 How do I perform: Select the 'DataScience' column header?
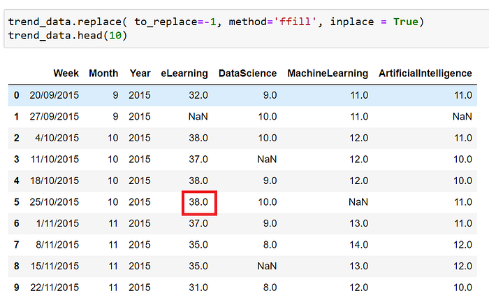pos(247,73)
